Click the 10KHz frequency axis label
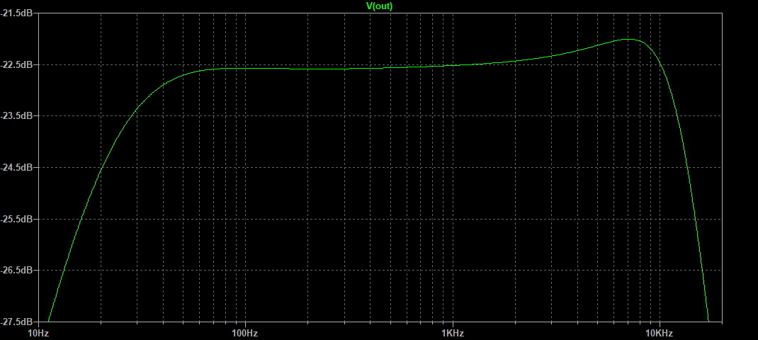 660,333
